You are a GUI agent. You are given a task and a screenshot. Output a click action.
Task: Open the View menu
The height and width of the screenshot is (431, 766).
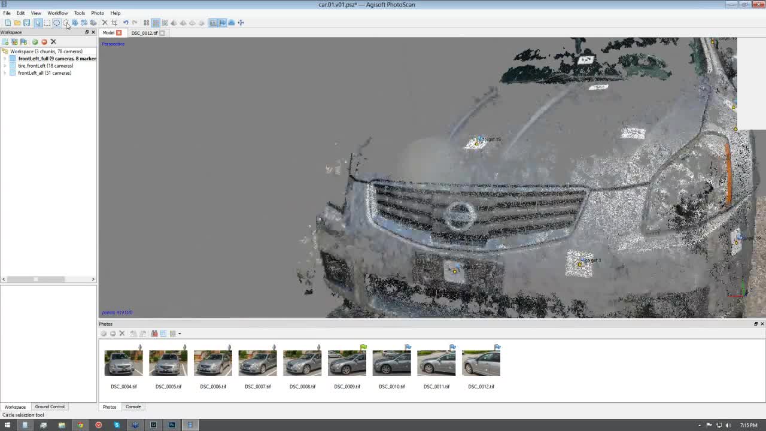pos(36,13)
